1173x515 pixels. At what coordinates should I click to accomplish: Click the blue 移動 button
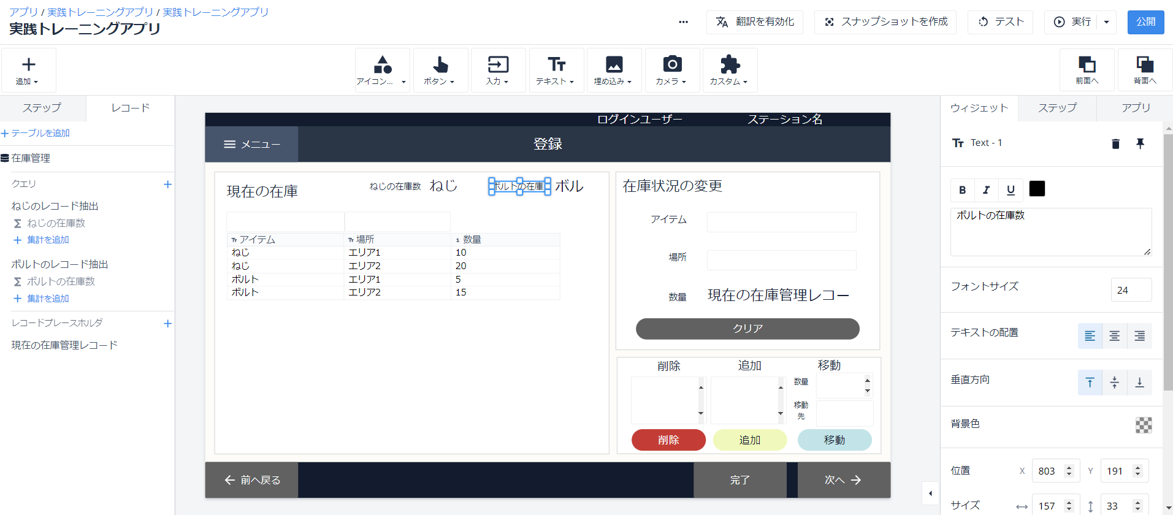pos(835,440)
